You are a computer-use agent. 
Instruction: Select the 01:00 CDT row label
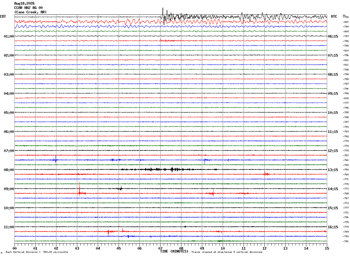click(x=9, y=36)
